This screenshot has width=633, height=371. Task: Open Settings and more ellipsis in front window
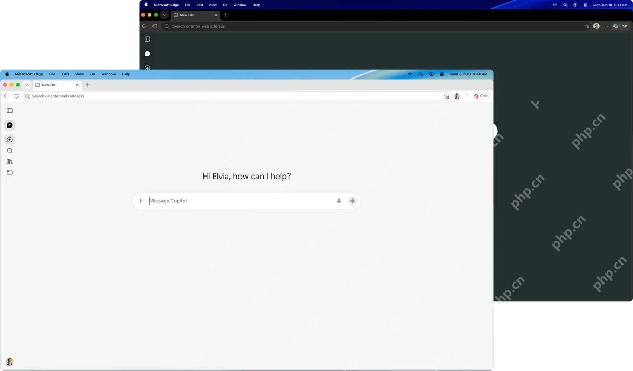tap(466, 96)
